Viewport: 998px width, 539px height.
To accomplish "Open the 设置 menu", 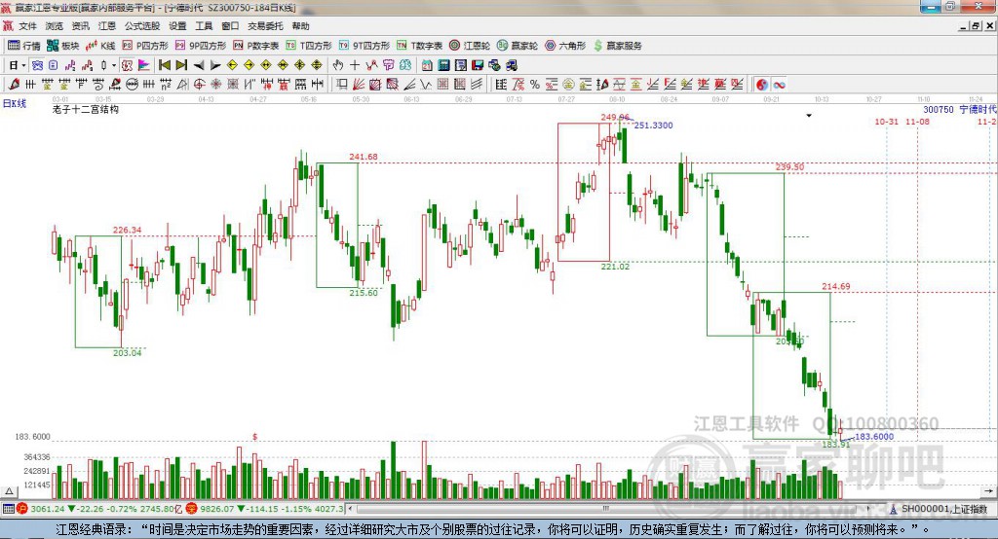I will pos(177,26).
